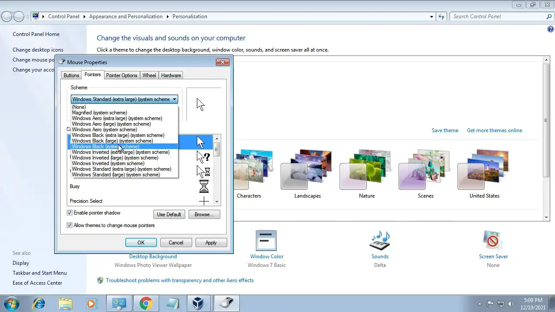555x312 pixels.
Task: Open Get more themes online link
Action: [x=494, y=130]
